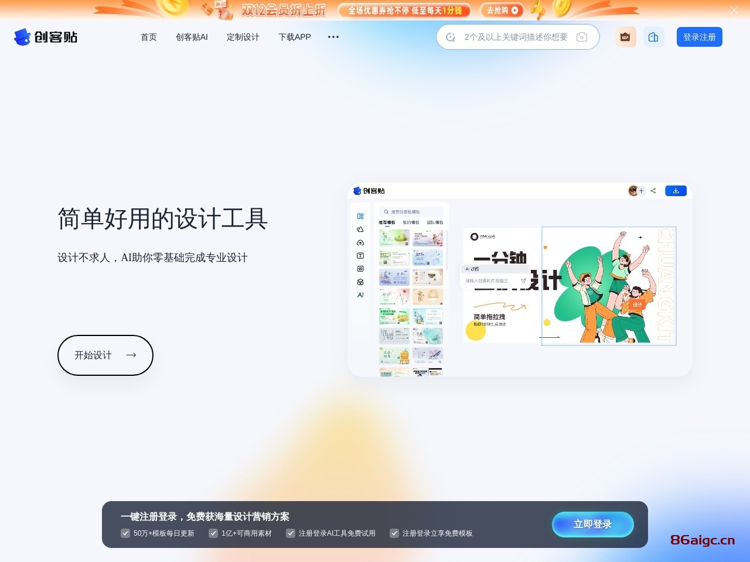
Task: Click plus add-collaborator icon in editor preview
Action: coord(642,191)
